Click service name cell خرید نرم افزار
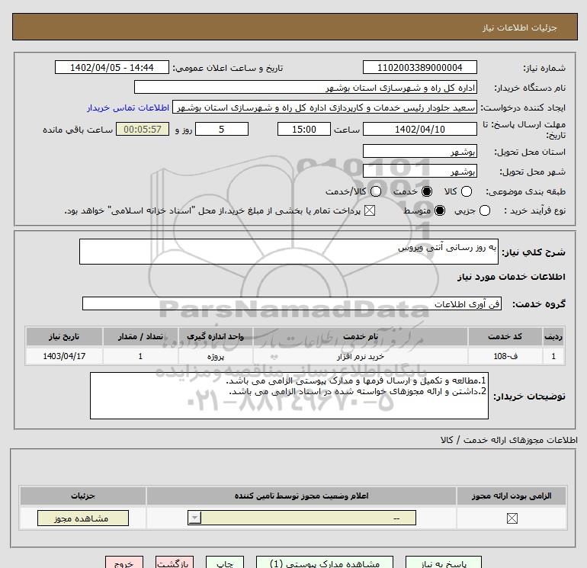 click(360, 356)
